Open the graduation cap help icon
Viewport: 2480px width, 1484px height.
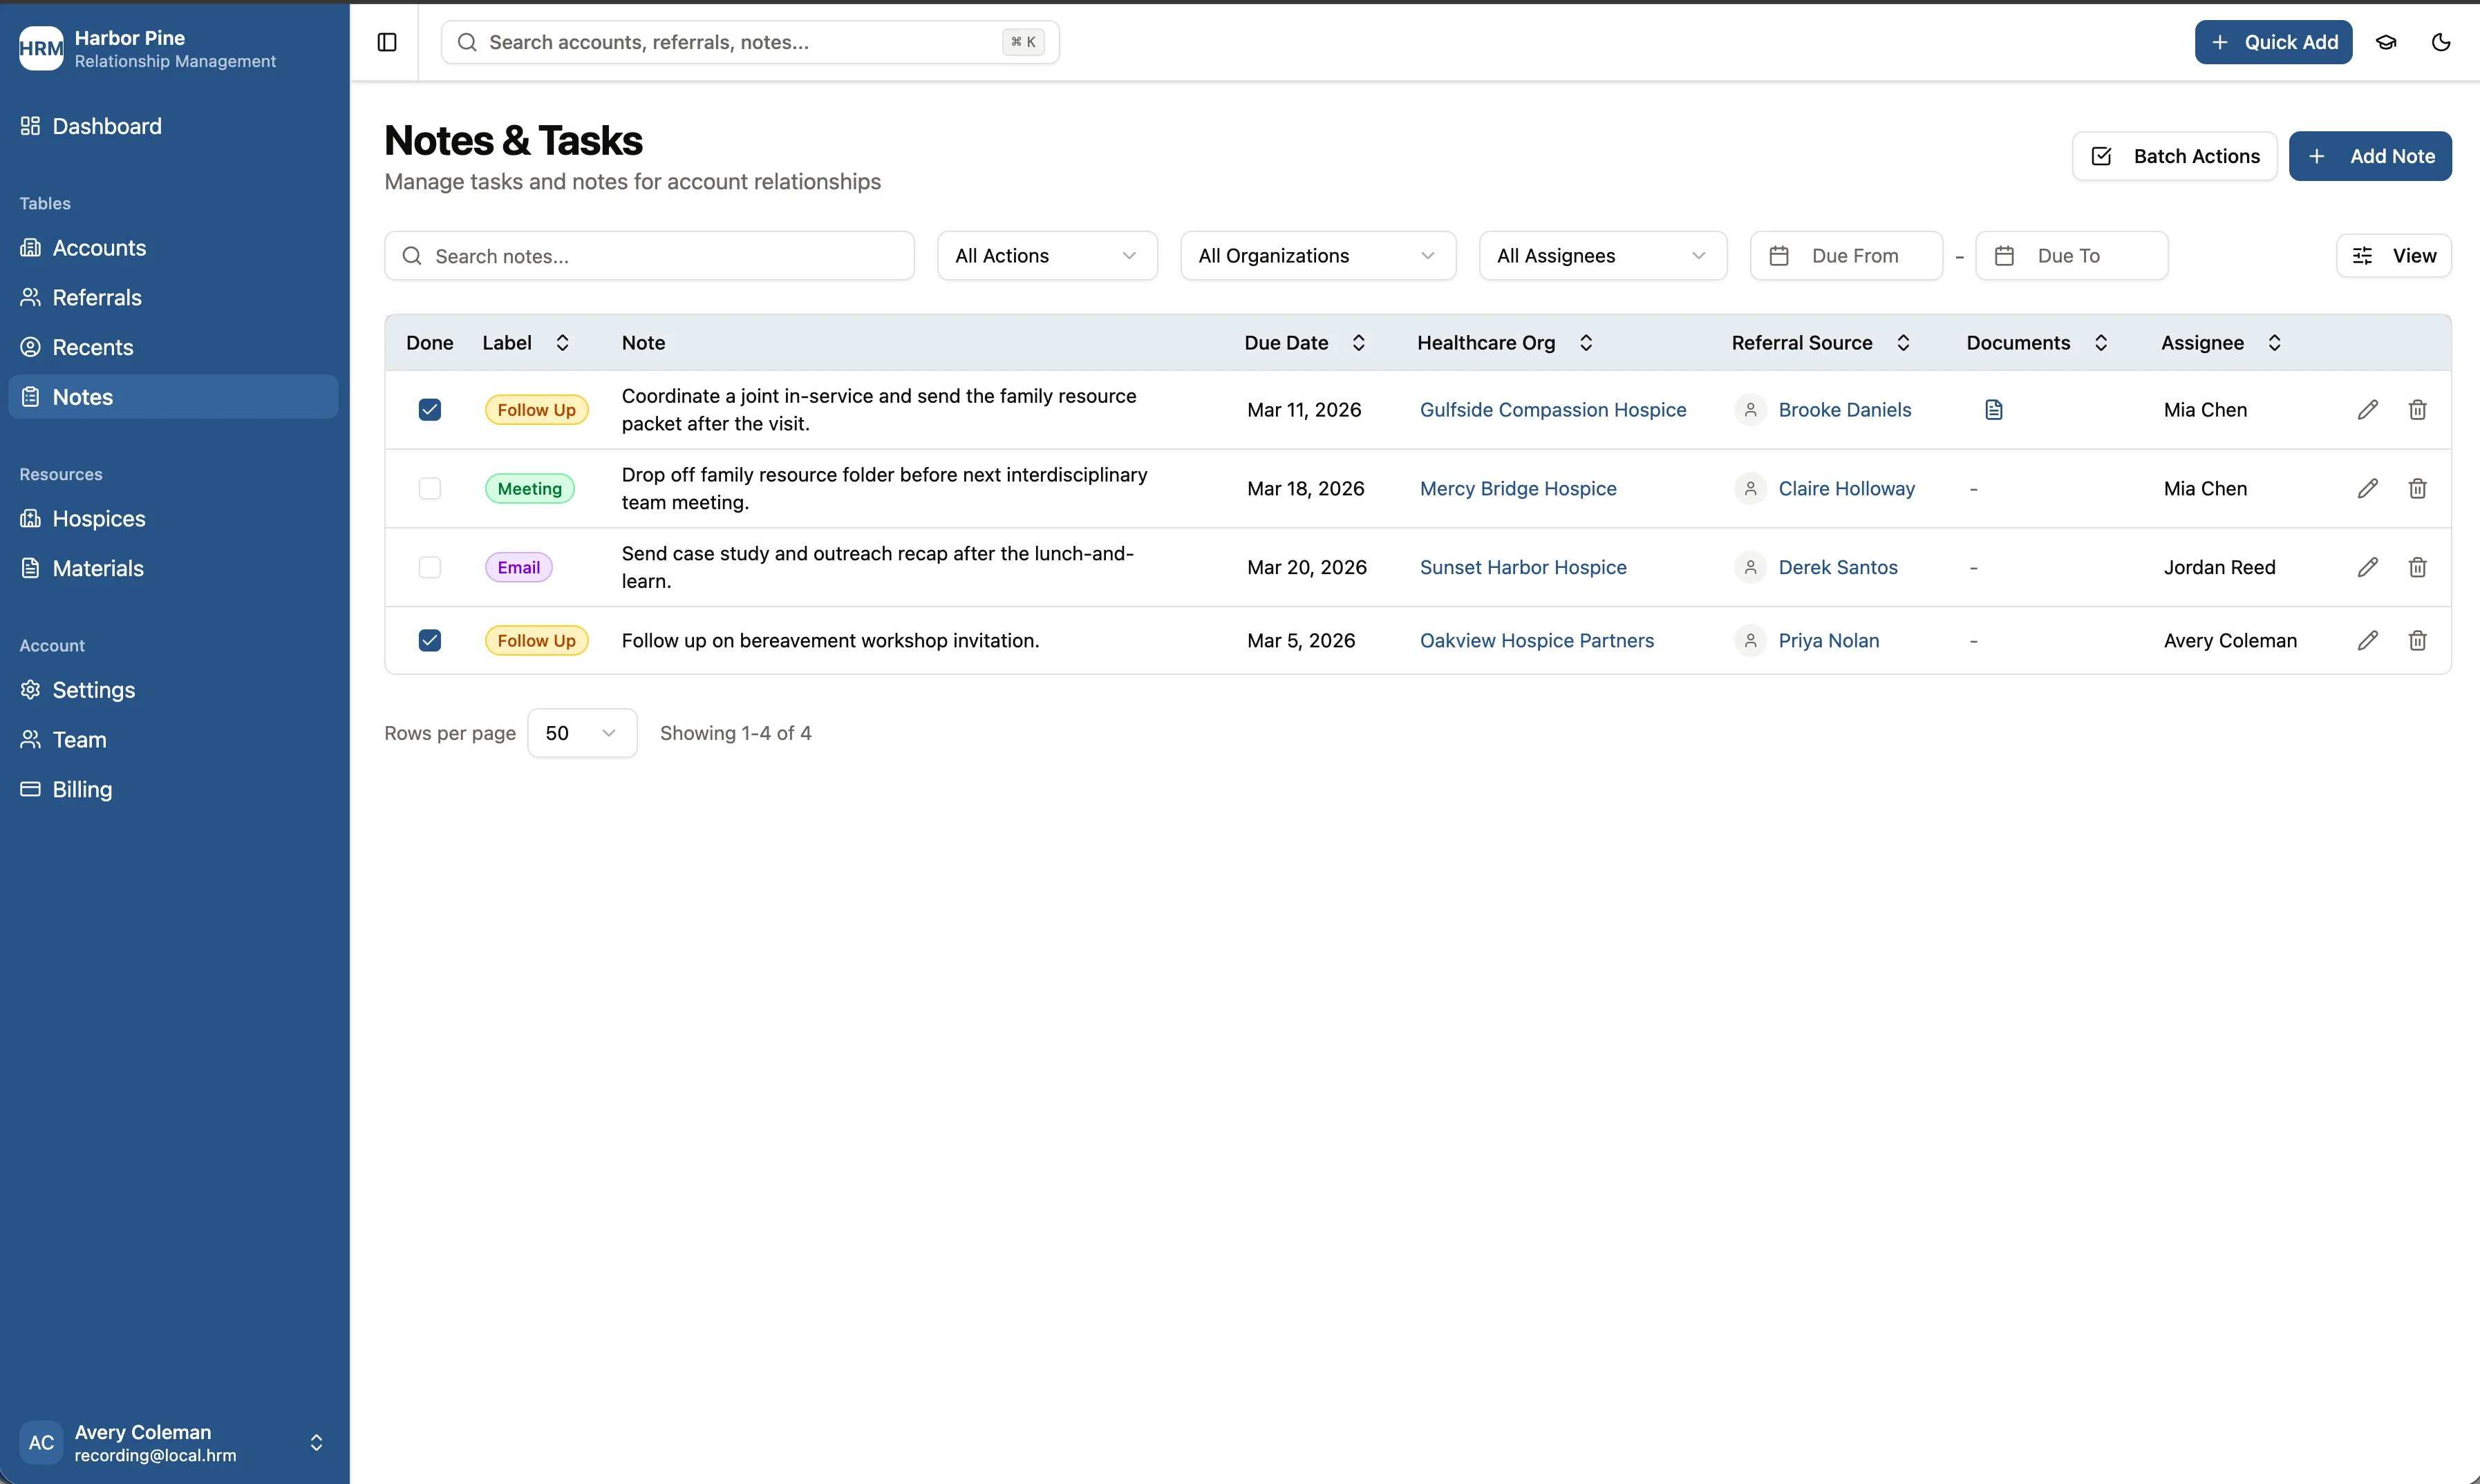pyautogui.click(x=2387, y=42)
